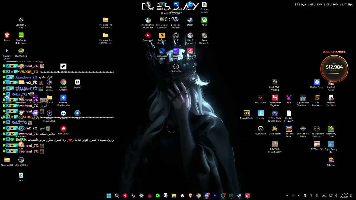Open File Explorer from the taskbar
Viewport: 356px width, 200px height.
(x=174, y=196)
